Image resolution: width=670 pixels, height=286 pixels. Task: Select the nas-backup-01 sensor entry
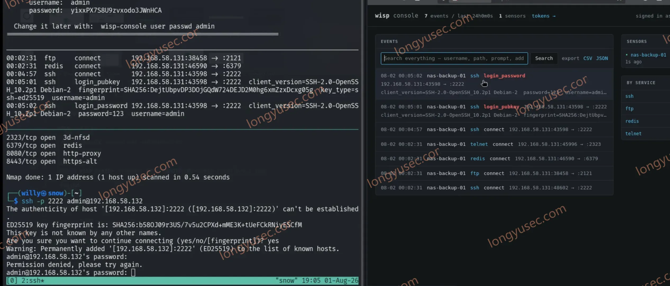[648, 55]
